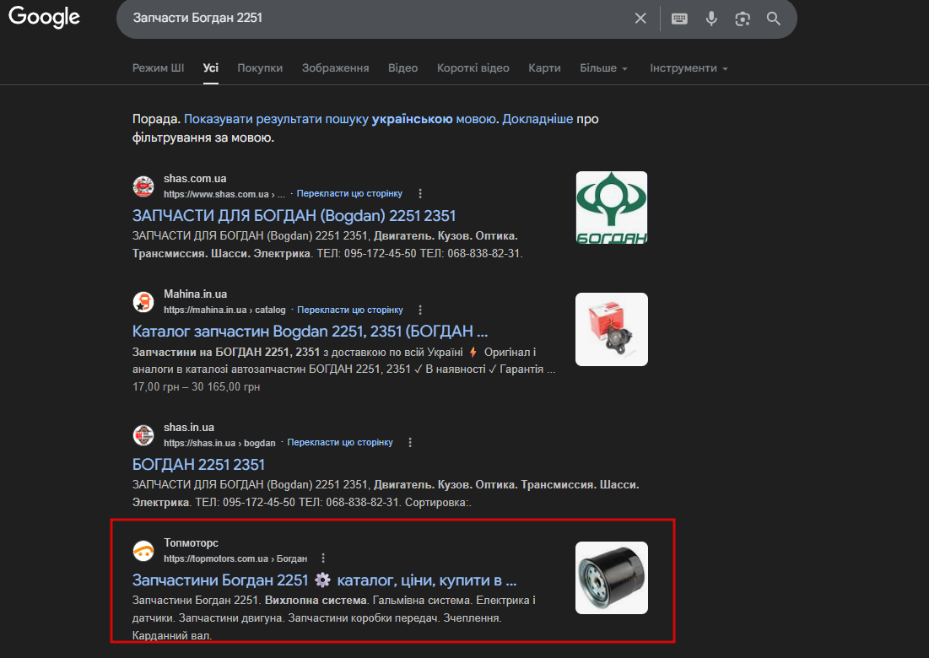Open БОГДАН 2251 2351 result title
929x658 pixels.
coord(198,464)
